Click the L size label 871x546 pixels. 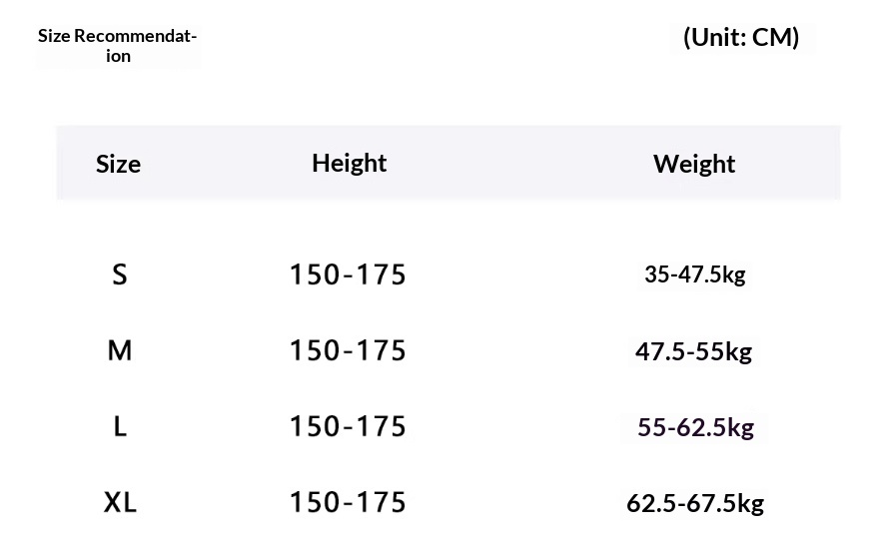[x=120, y=427]
